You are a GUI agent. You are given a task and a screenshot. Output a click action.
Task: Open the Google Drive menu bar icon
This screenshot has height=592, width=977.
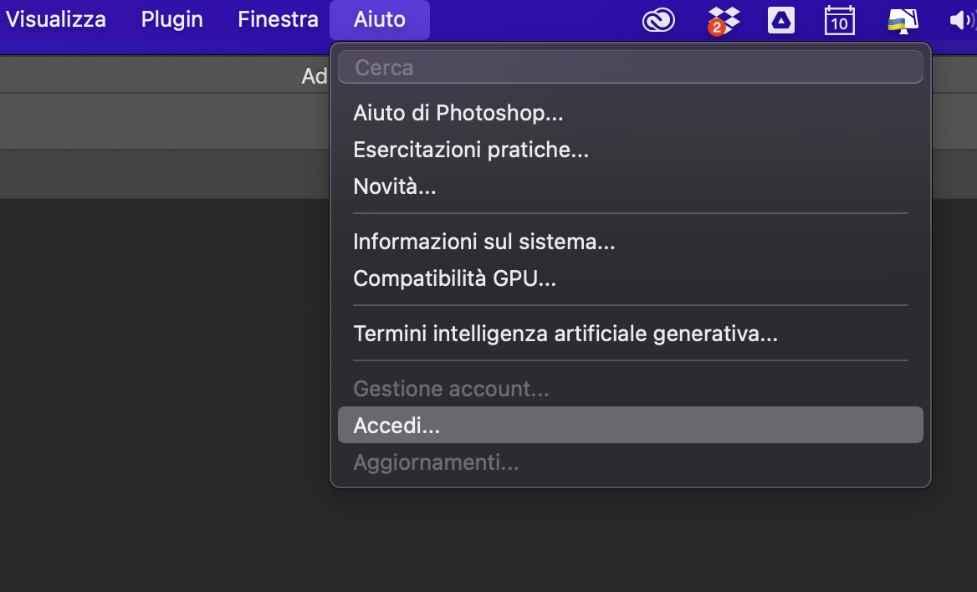click(780, 21)
